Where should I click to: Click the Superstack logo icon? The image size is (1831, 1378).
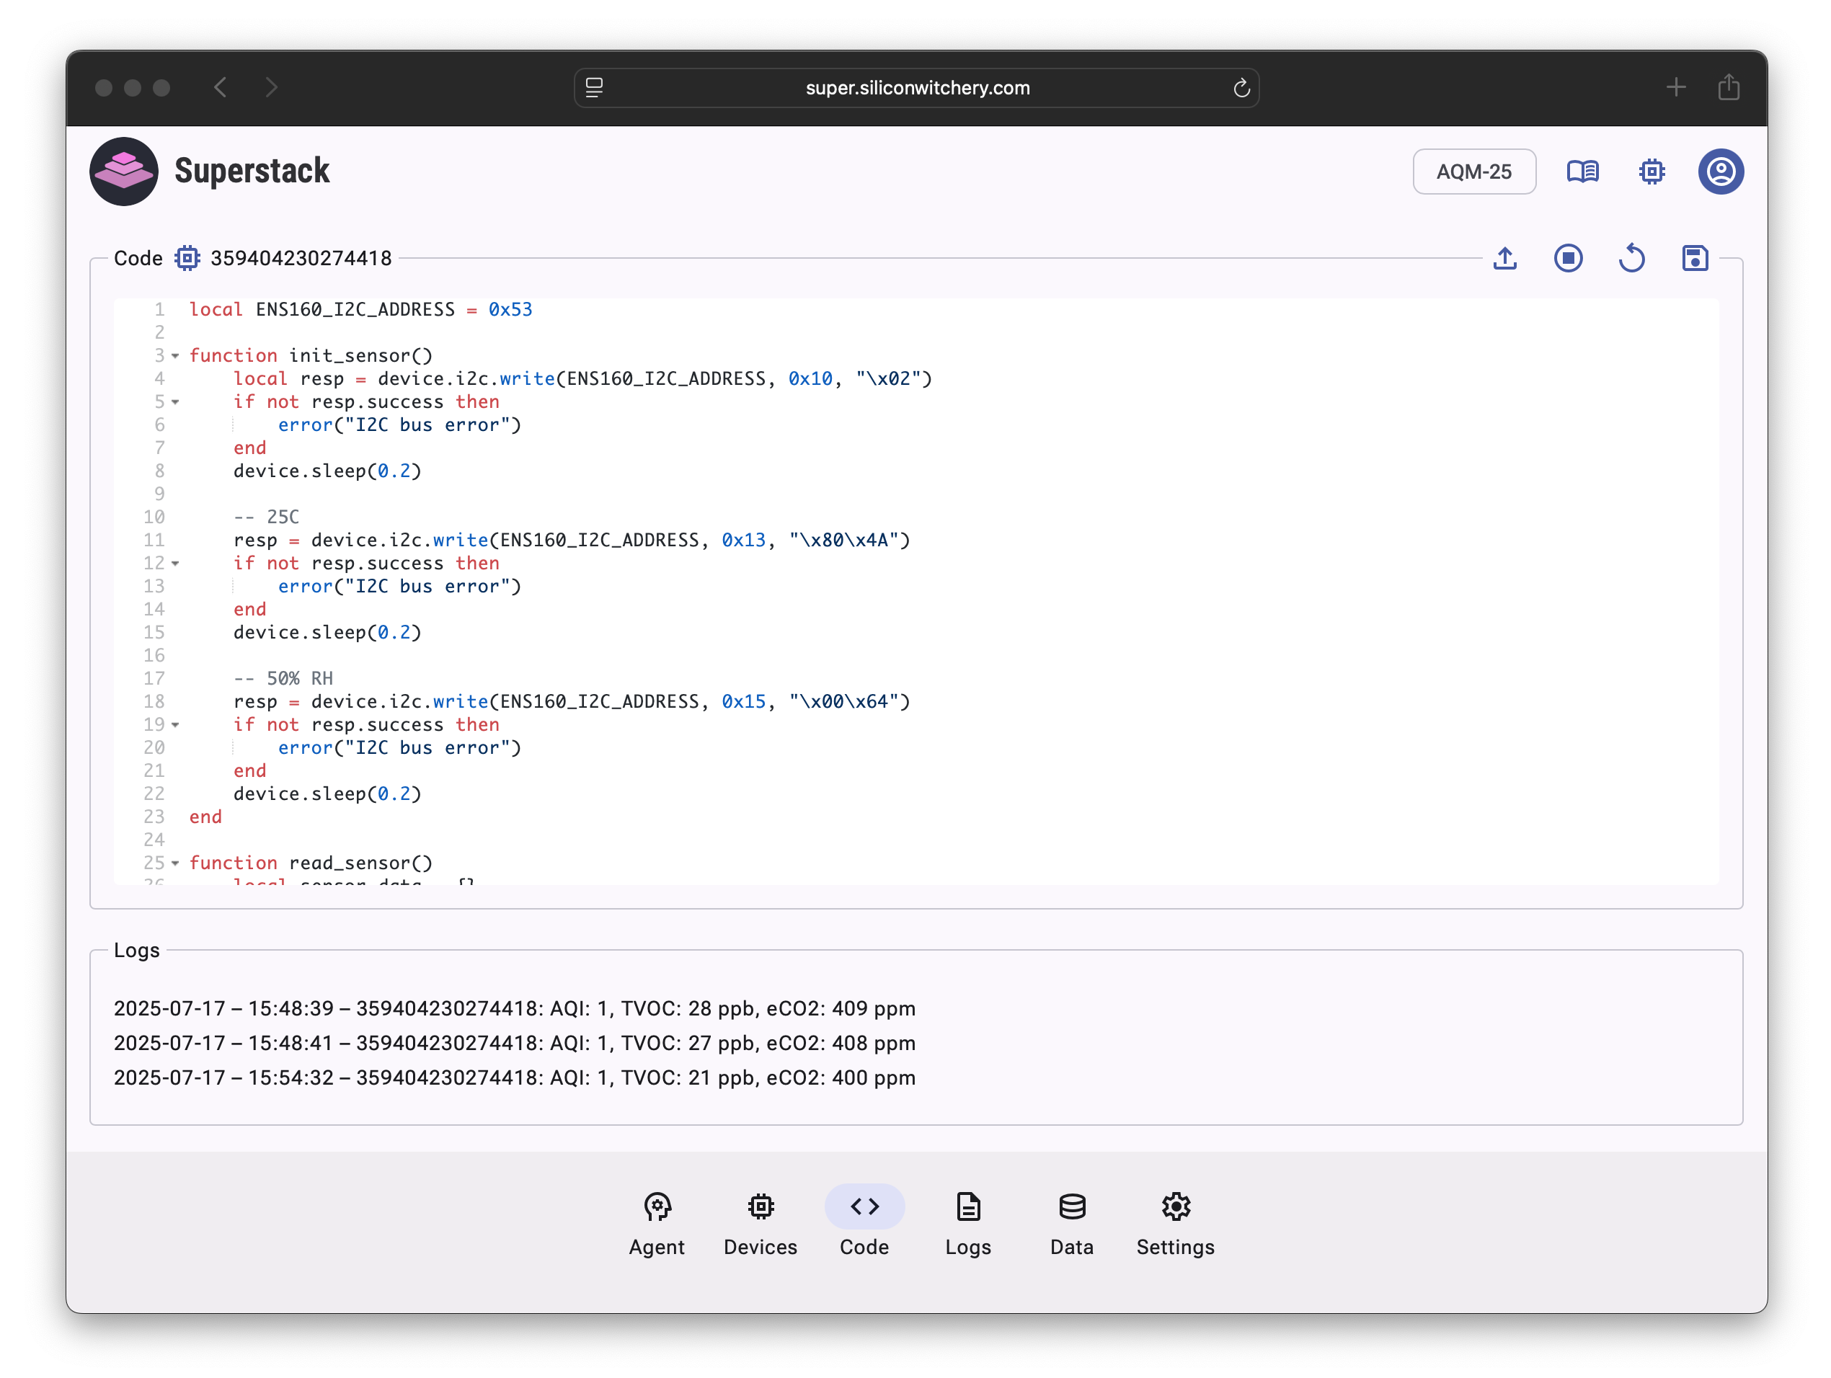coord(123,172)
